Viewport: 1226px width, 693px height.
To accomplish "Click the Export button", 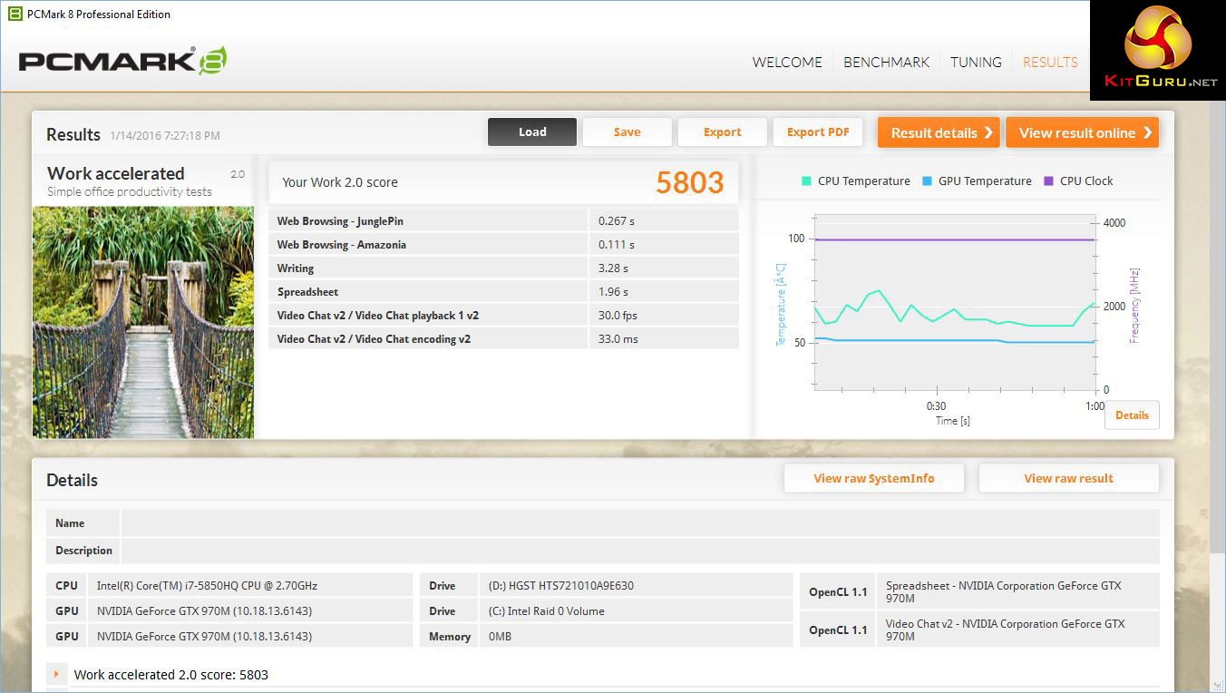I will coord(722,132).
